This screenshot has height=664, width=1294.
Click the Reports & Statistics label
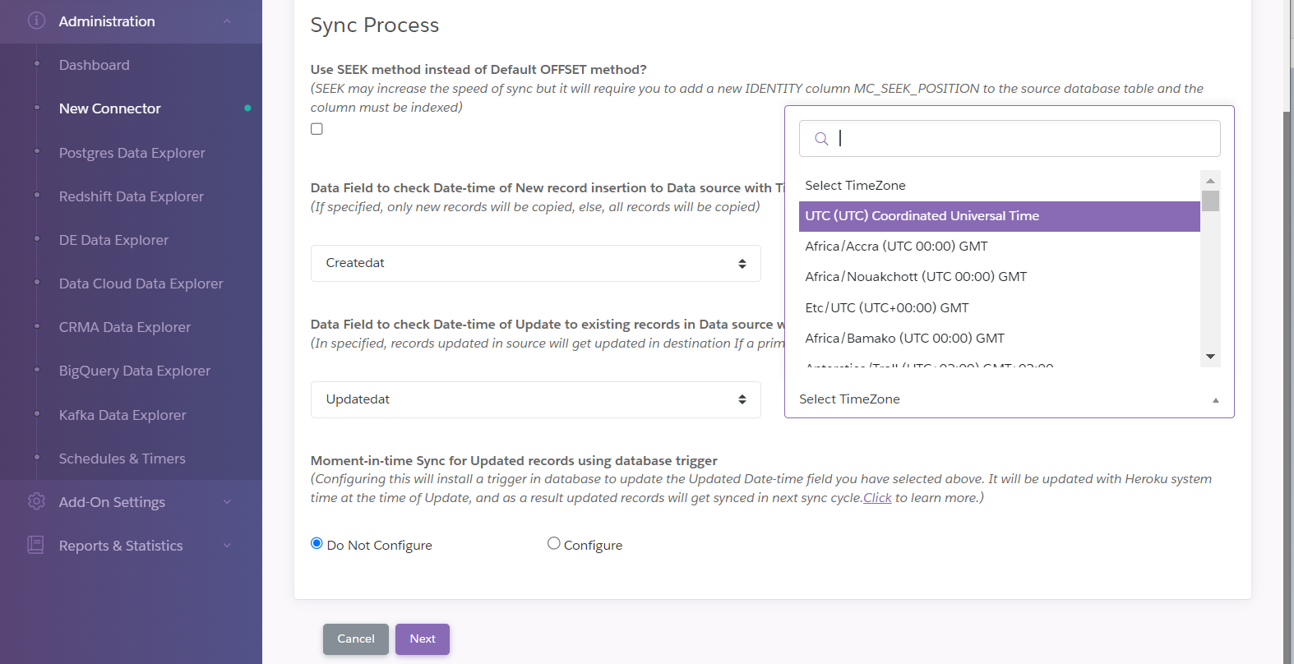point(121,546)
